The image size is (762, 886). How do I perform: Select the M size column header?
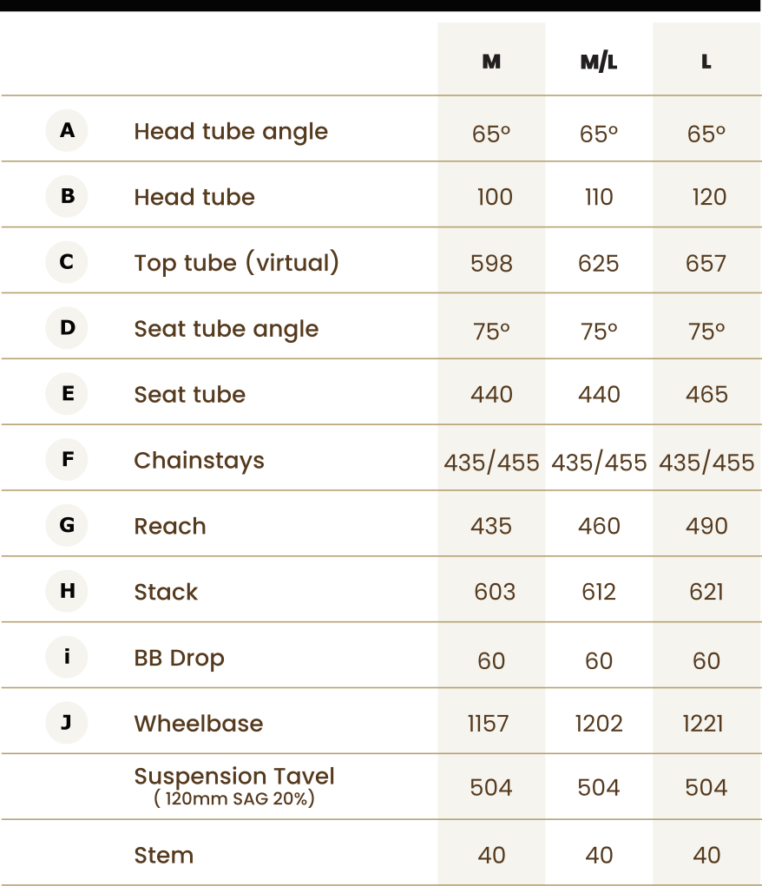click(491, 61)
